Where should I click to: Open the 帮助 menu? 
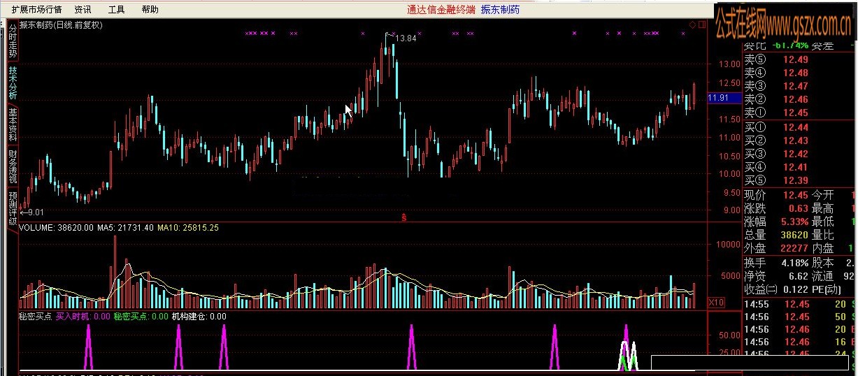point(150,10)
